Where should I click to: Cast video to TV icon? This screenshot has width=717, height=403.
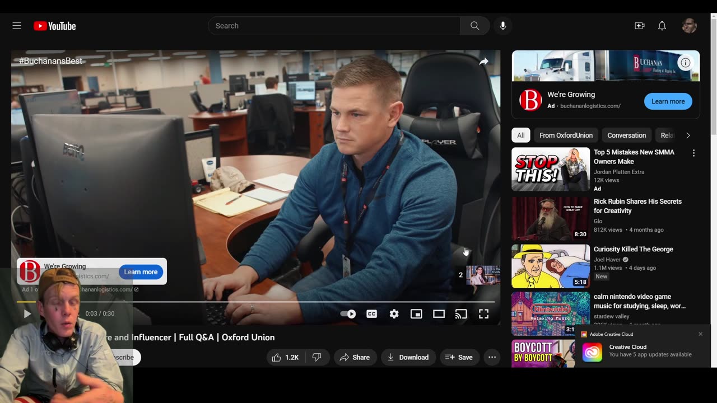tap(461, 314)
